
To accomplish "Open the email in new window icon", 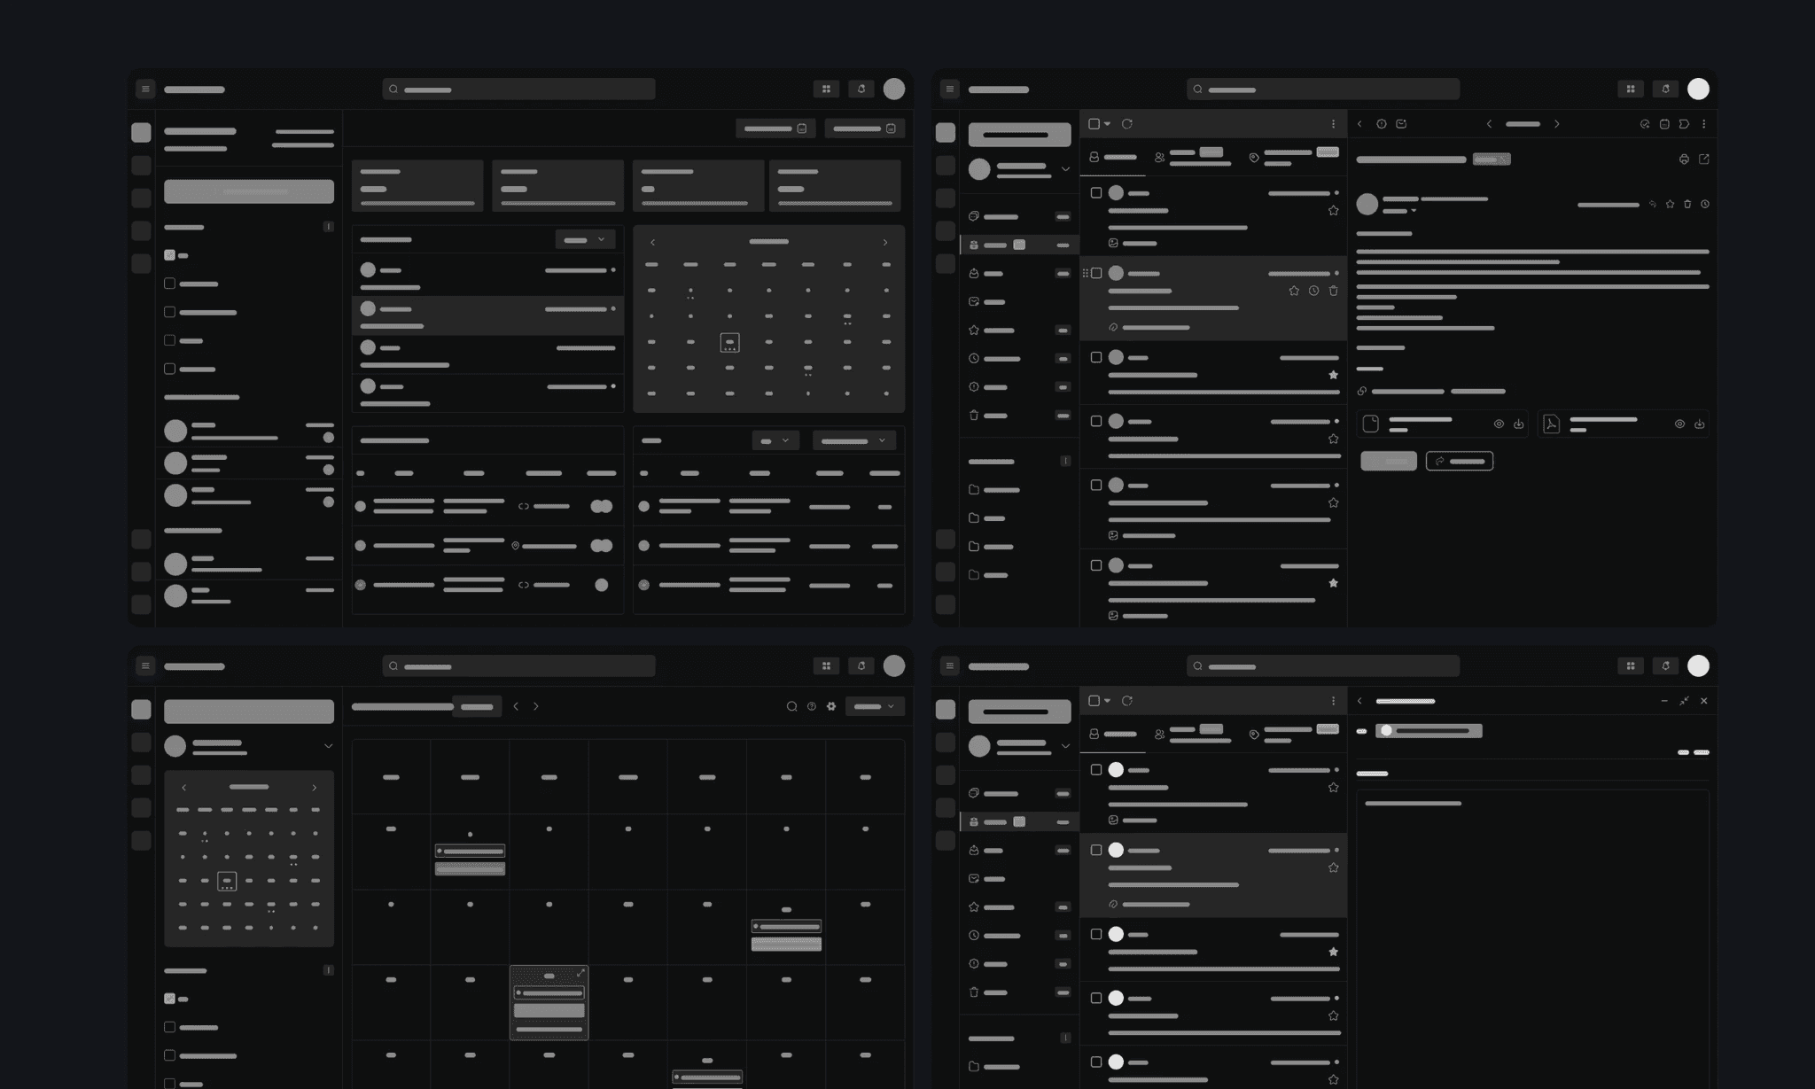I will point(1703,159).
